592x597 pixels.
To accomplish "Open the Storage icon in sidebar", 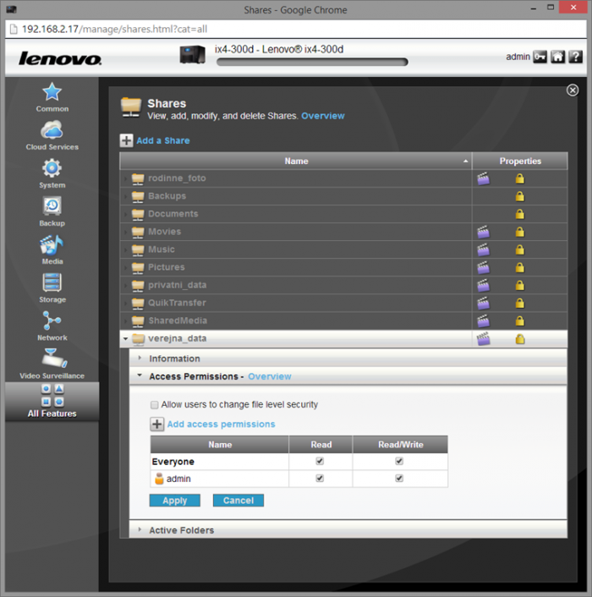I will pos(52,282).
